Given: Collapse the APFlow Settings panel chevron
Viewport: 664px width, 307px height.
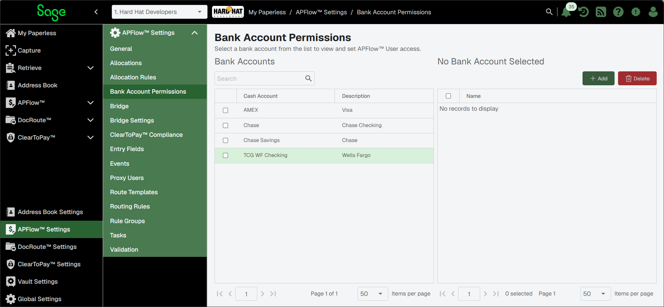Looking at the screenshot, I should [x=195, y=33].
